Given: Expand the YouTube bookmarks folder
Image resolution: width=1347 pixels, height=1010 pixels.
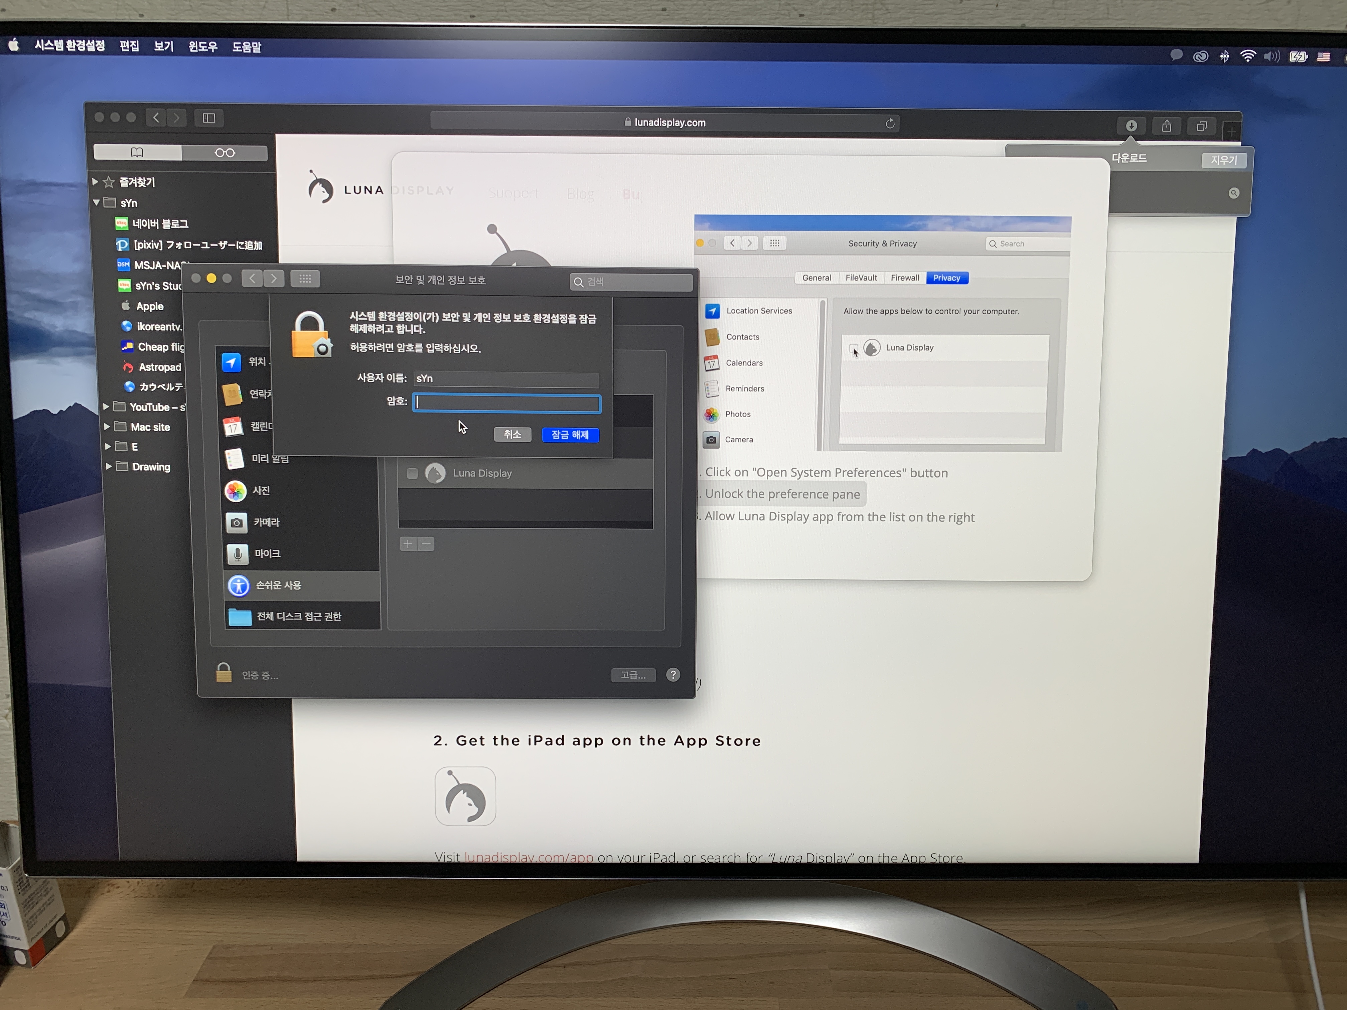Looking at the screenshot, I should pos(106,406).
